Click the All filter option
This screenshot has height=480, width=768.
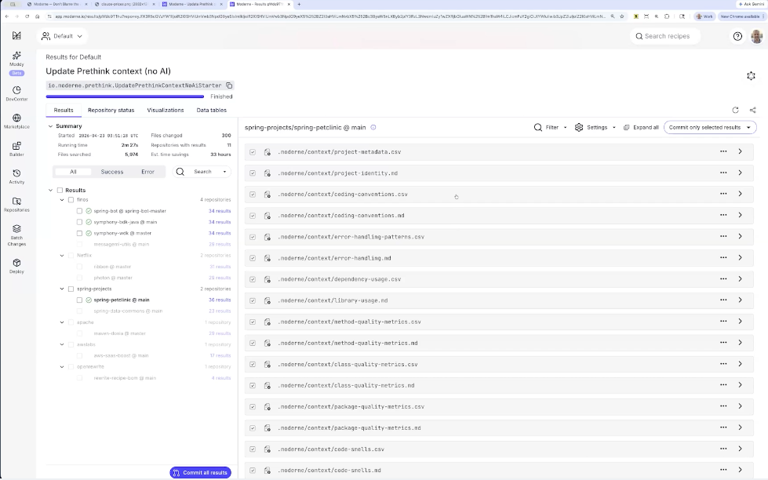coord(73,172)
